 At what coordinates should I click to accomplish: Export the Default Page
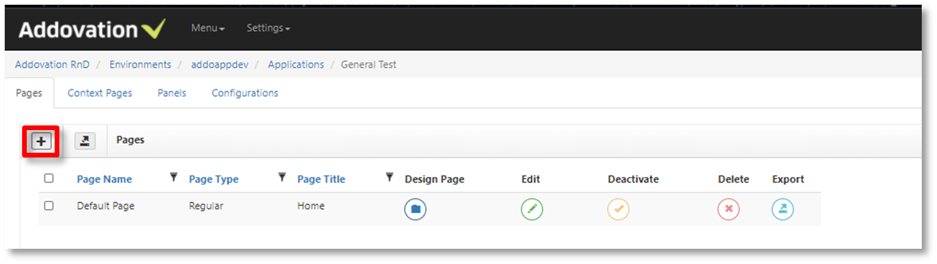[782, 209]
